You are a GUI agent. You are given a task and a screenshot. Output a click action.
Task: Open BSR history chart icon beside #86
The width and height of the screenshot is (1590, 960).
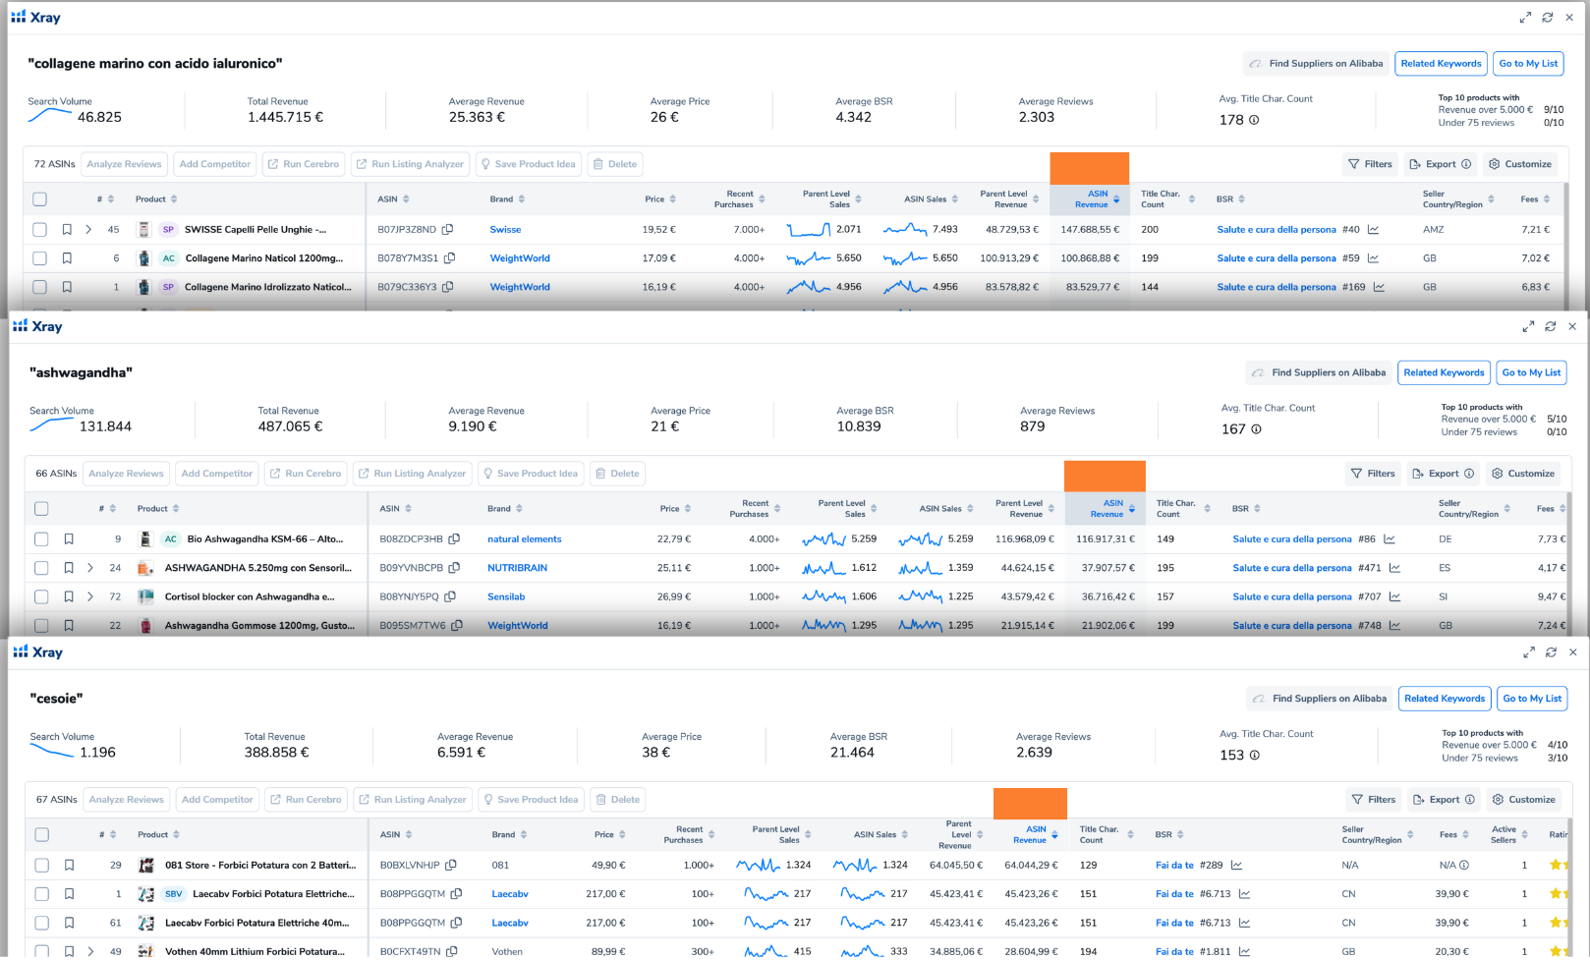(x=1390, y=539)
